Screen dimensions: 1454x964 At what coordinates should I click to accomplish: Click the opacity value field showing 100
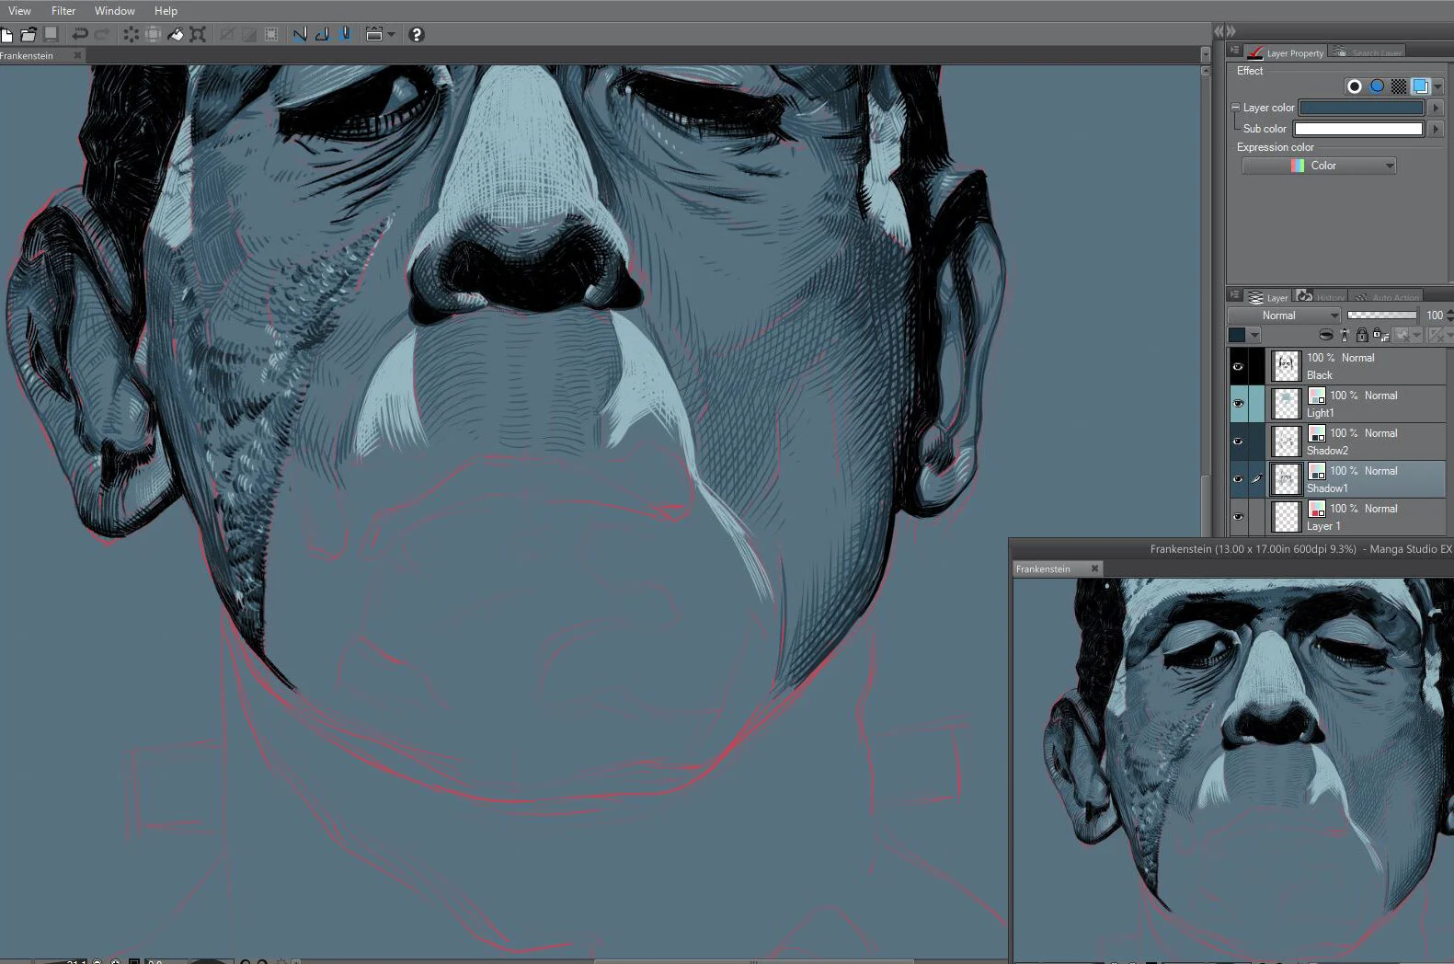1433,316
